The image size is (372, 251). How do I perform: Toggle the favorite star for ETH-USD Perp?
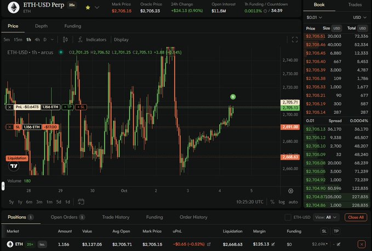[88, 8]
